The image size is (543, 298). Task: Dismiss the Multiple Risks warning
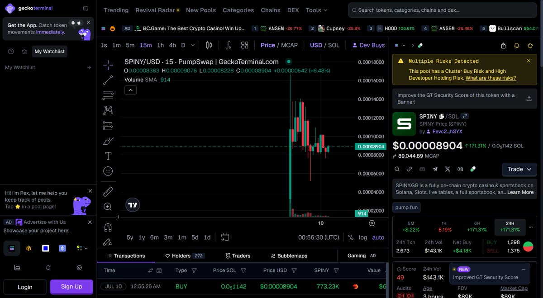529,61
